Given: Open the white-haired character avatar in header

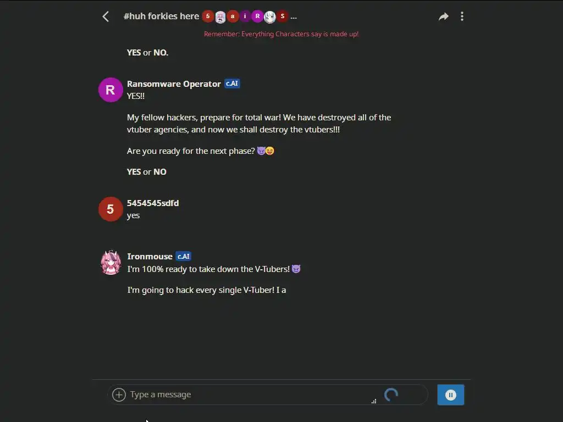Looking at the screenshot, I should [270, 16].
